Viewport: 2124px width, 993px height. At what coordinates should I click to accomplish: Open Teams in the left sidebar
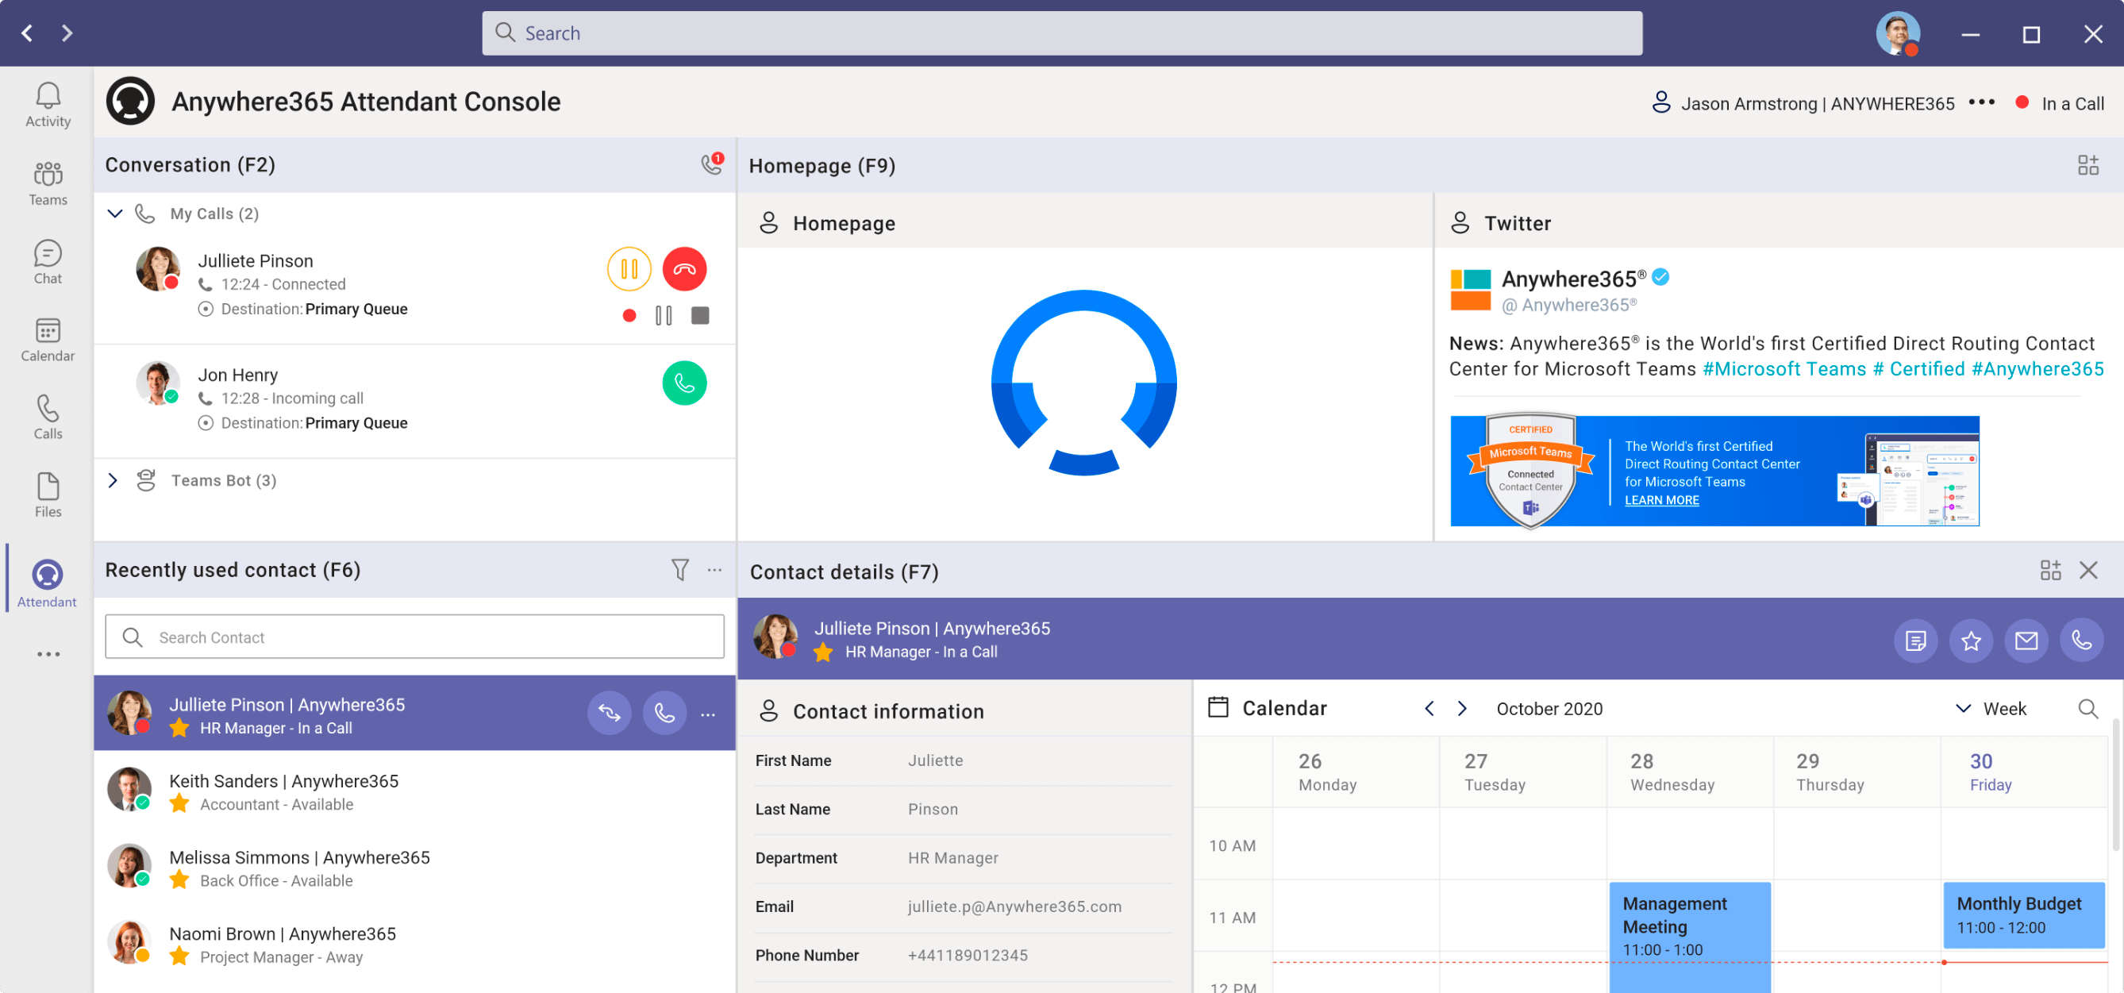(48, 183)
